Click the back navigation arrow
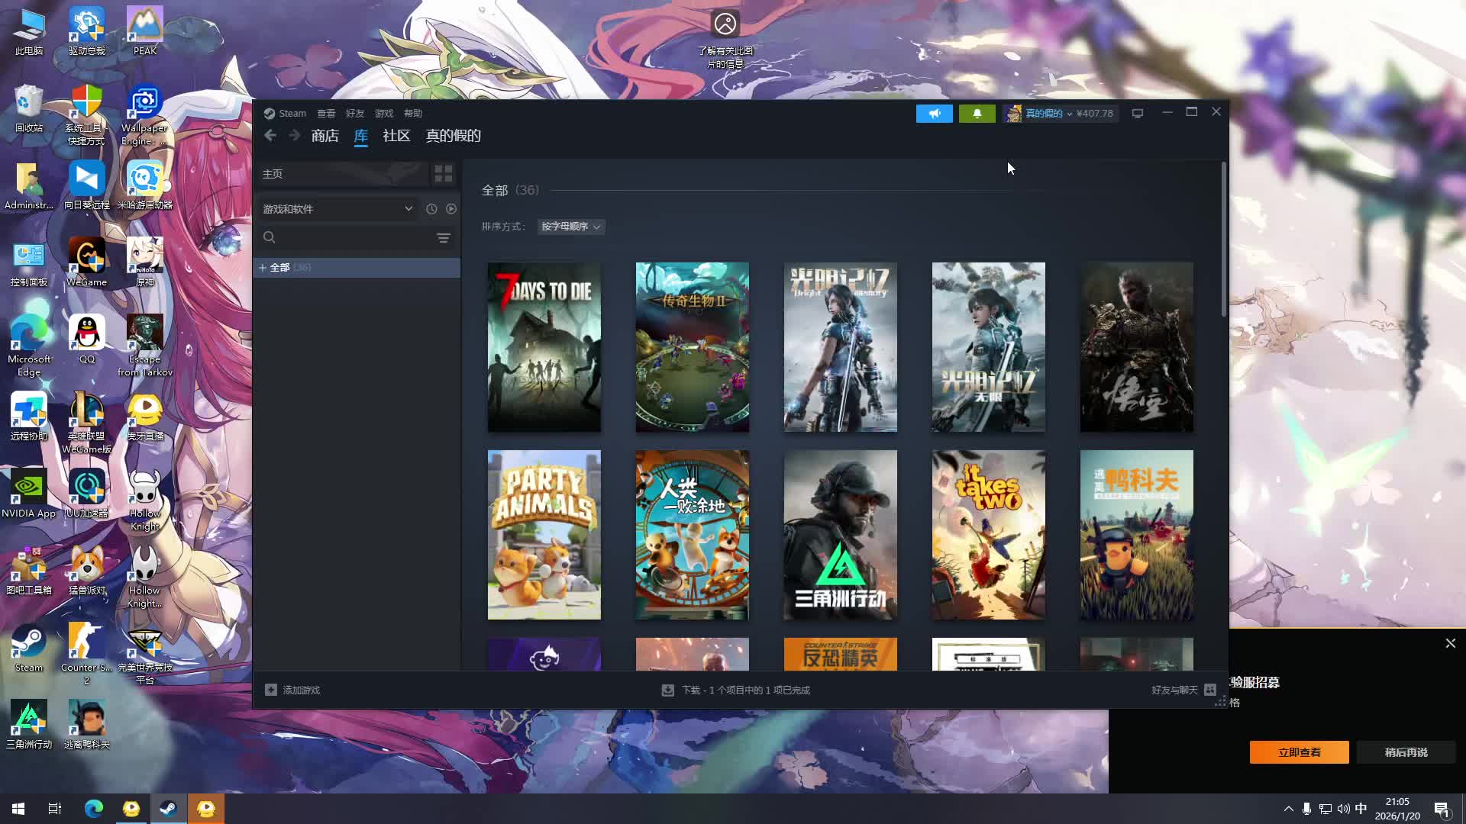This screenshot has width=1466, height=824. 270,136
